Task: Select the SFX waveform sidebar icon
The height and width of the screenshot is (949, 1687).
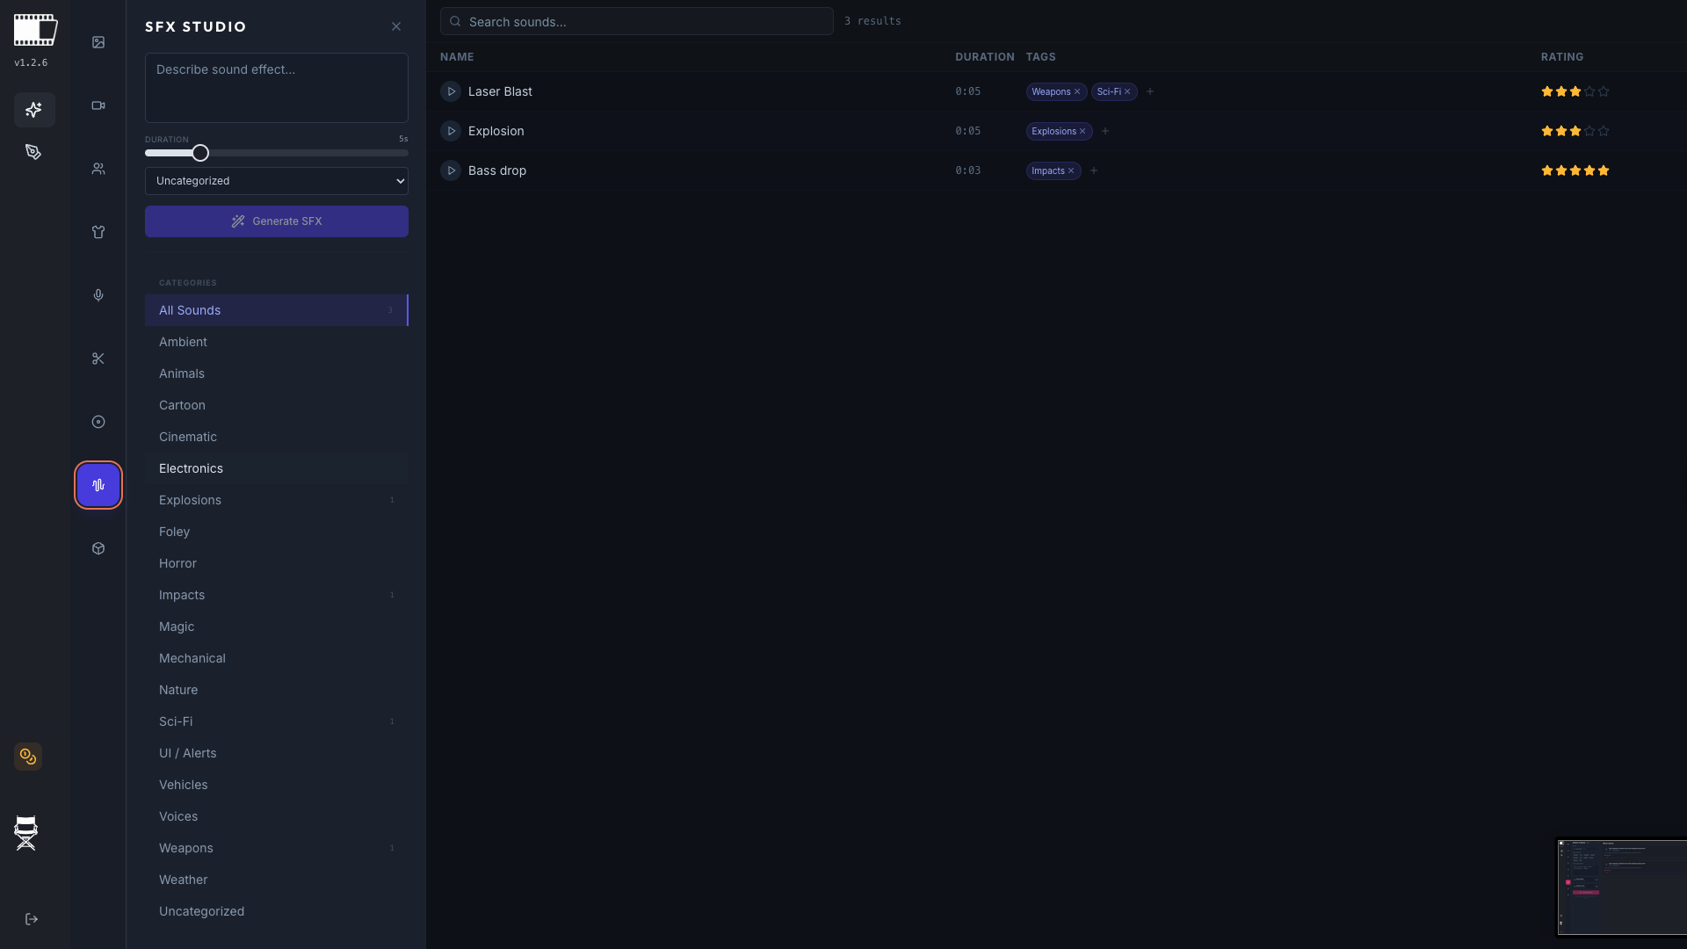Action: click(98, 485)
